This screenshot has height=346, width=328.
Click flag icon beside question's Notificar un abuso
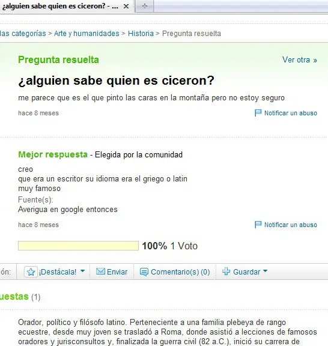click(258, 113)
